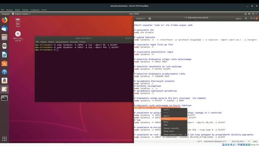Click '# wylaczanie ufw' comment line
Viewport: 259px width, 146px height.
(144, 30)
